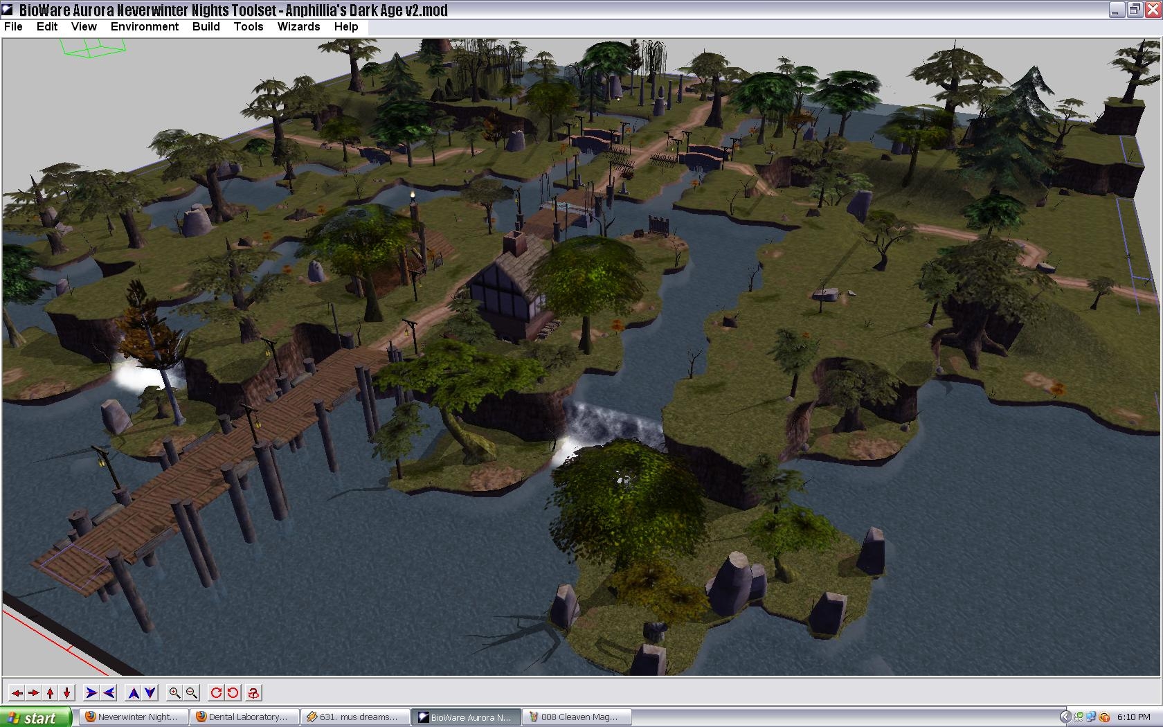Click the blue left-pointing camera arrow
Viewport: 1163px width, 727px height.
click(x=109, y=692)
